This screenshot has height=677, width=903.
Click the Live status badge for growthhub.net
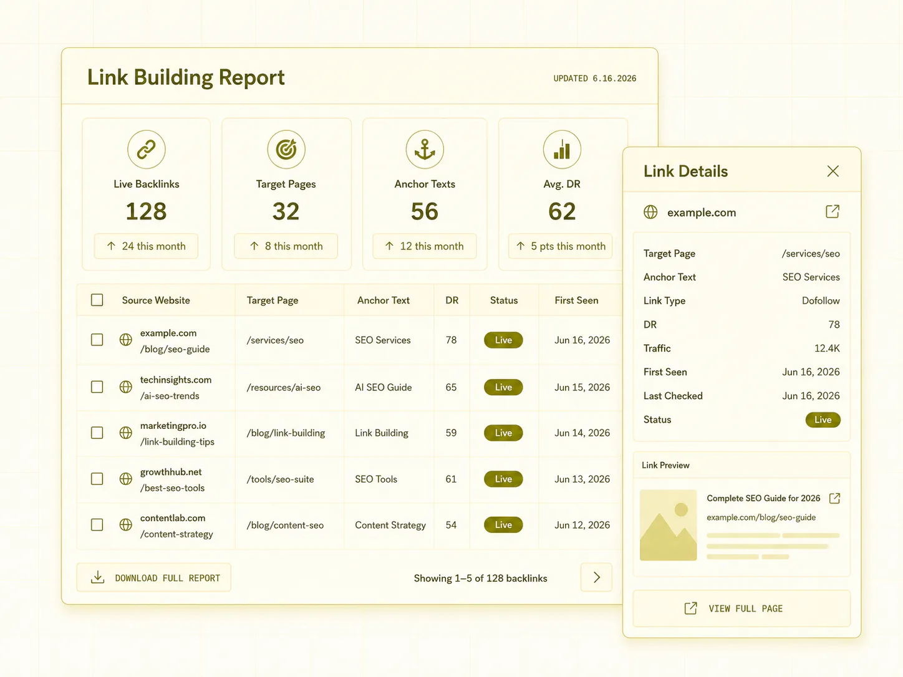(x=503, y=479)
